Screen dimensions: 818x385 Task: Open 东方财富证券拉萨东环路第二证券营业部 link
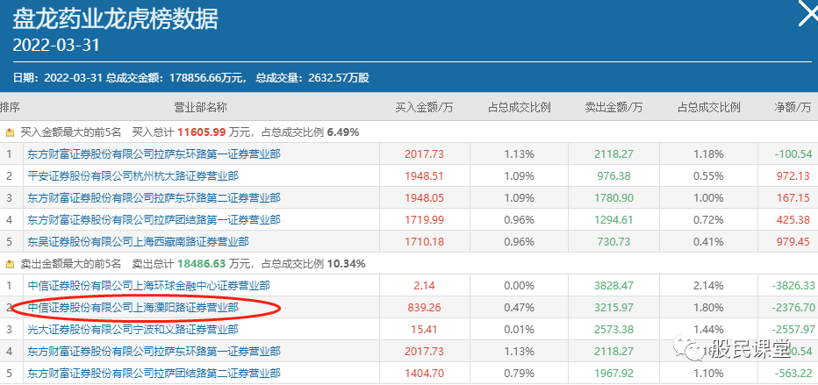[154, 198]
